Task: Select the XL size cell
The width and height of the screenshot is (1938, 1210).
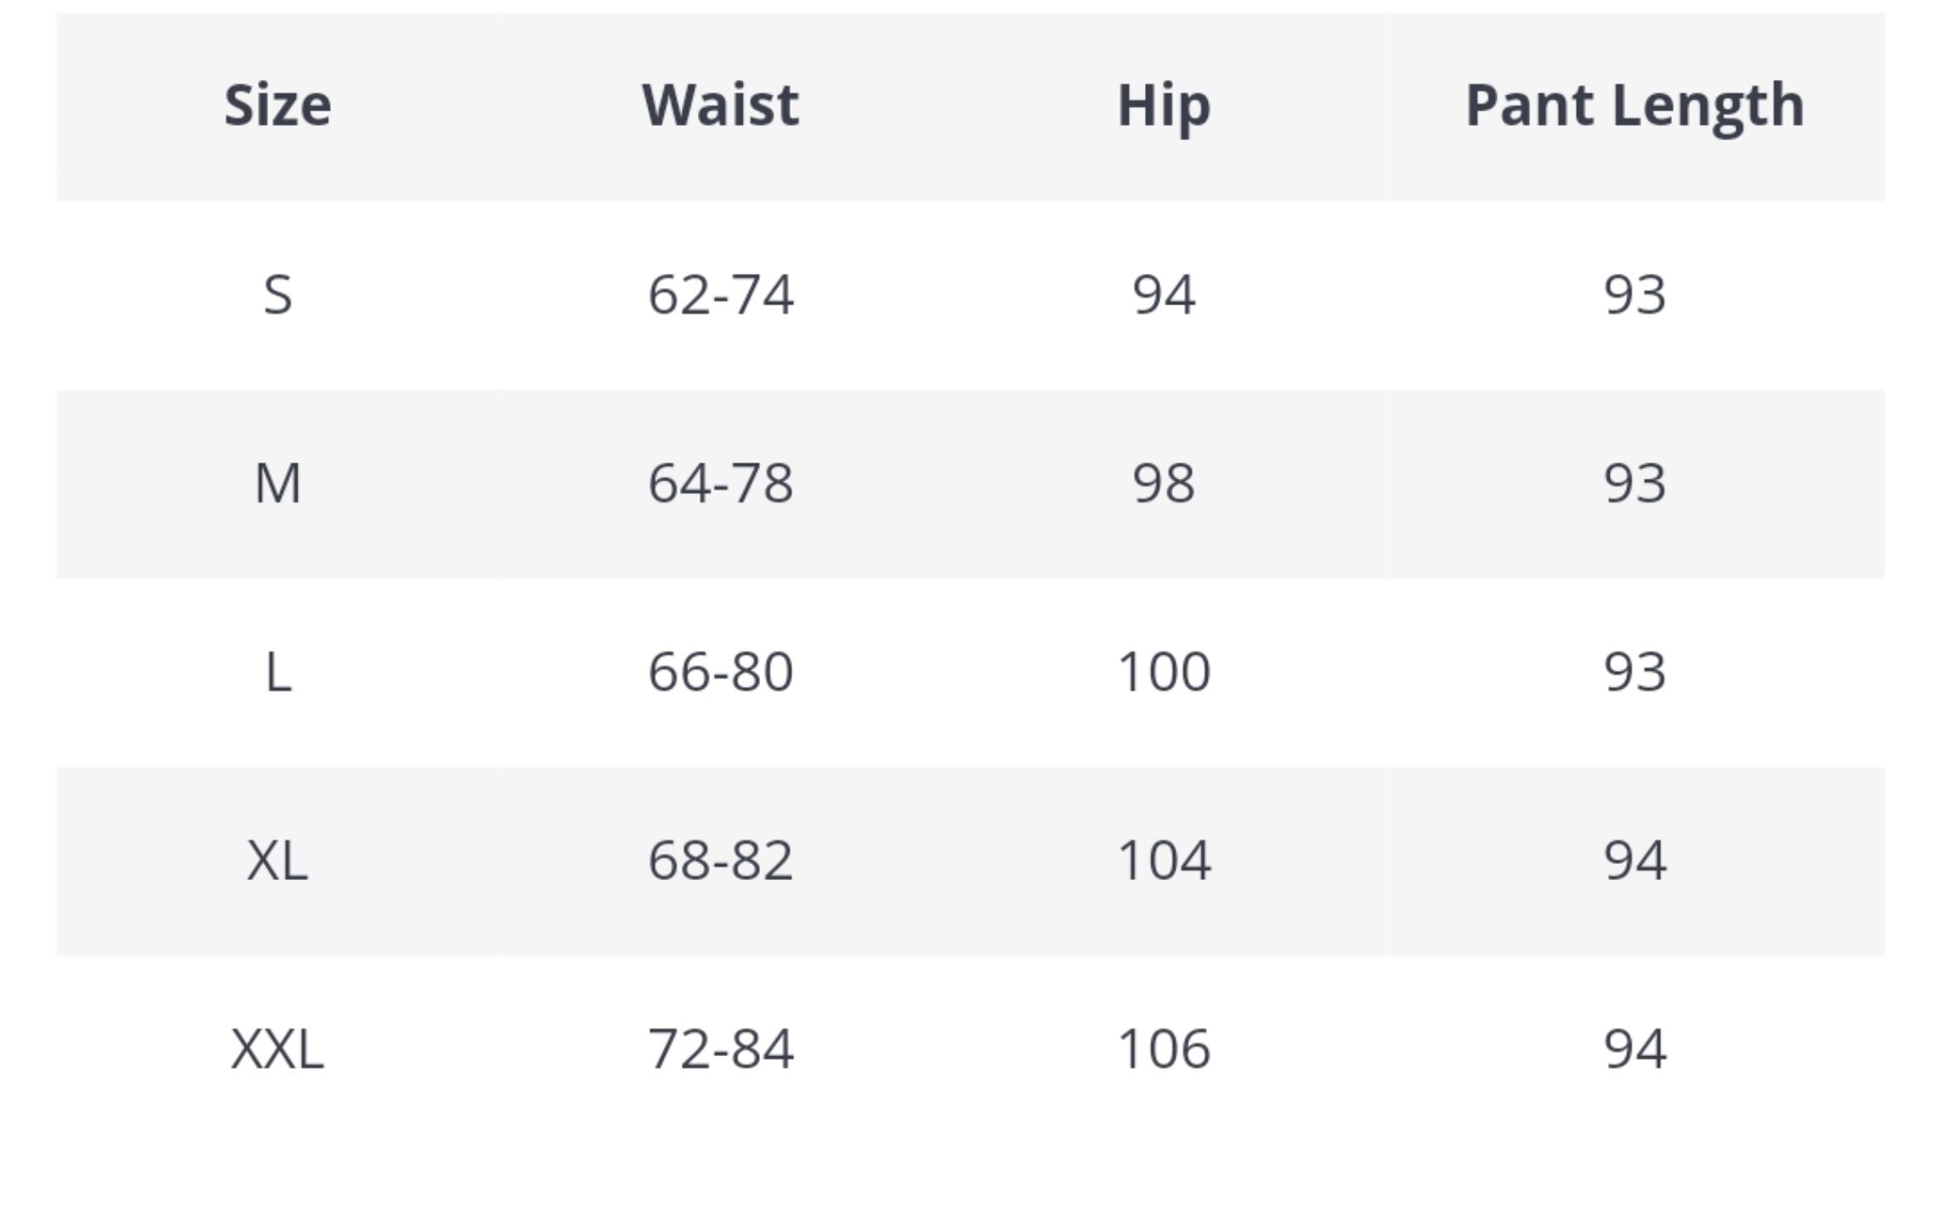Action: (x=278, y=860)
